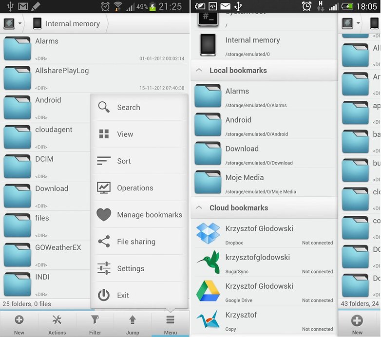
Task: Open Android local bookmark
Action: (x=265, y=125)
